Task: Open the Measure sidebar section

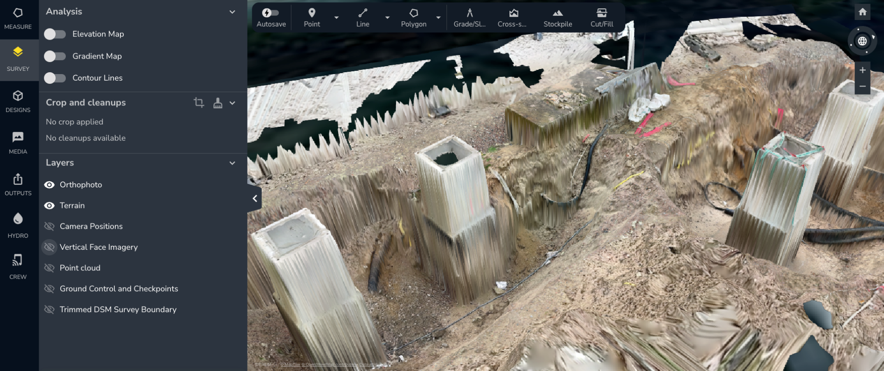Action: point(18,19)
